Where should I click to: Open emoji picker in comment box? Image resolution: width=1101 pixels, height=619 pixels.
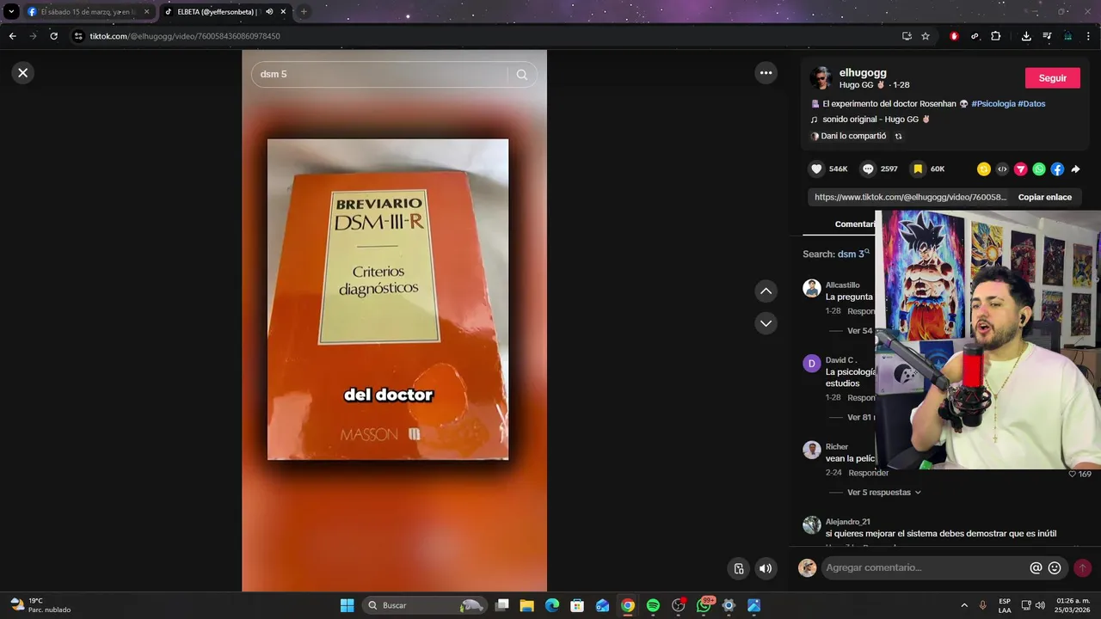point(1055,568)
